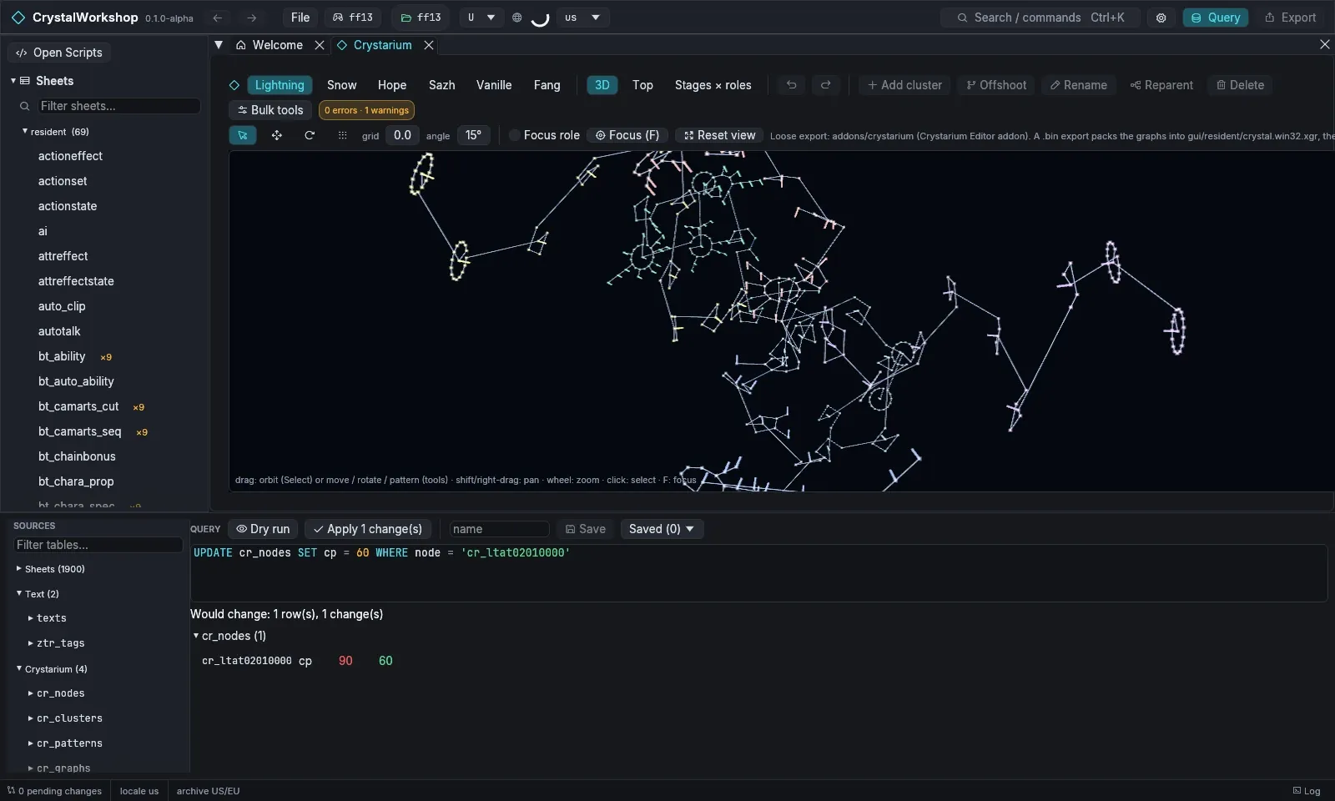Switch to the Welcome tab
Image resolution: width=1335 pixels, height=801 pixels.
coord(270,45)
